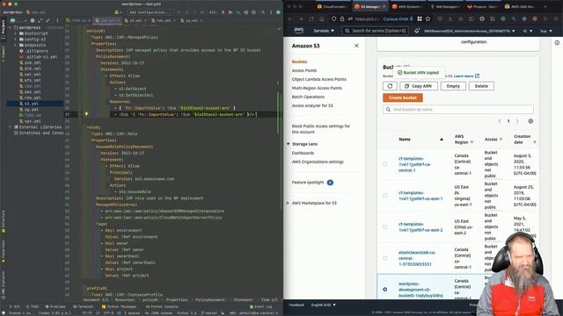This screenshot has height=316, width=563.
Task: Click the Delete bucket button
Action: click(481, 86)
